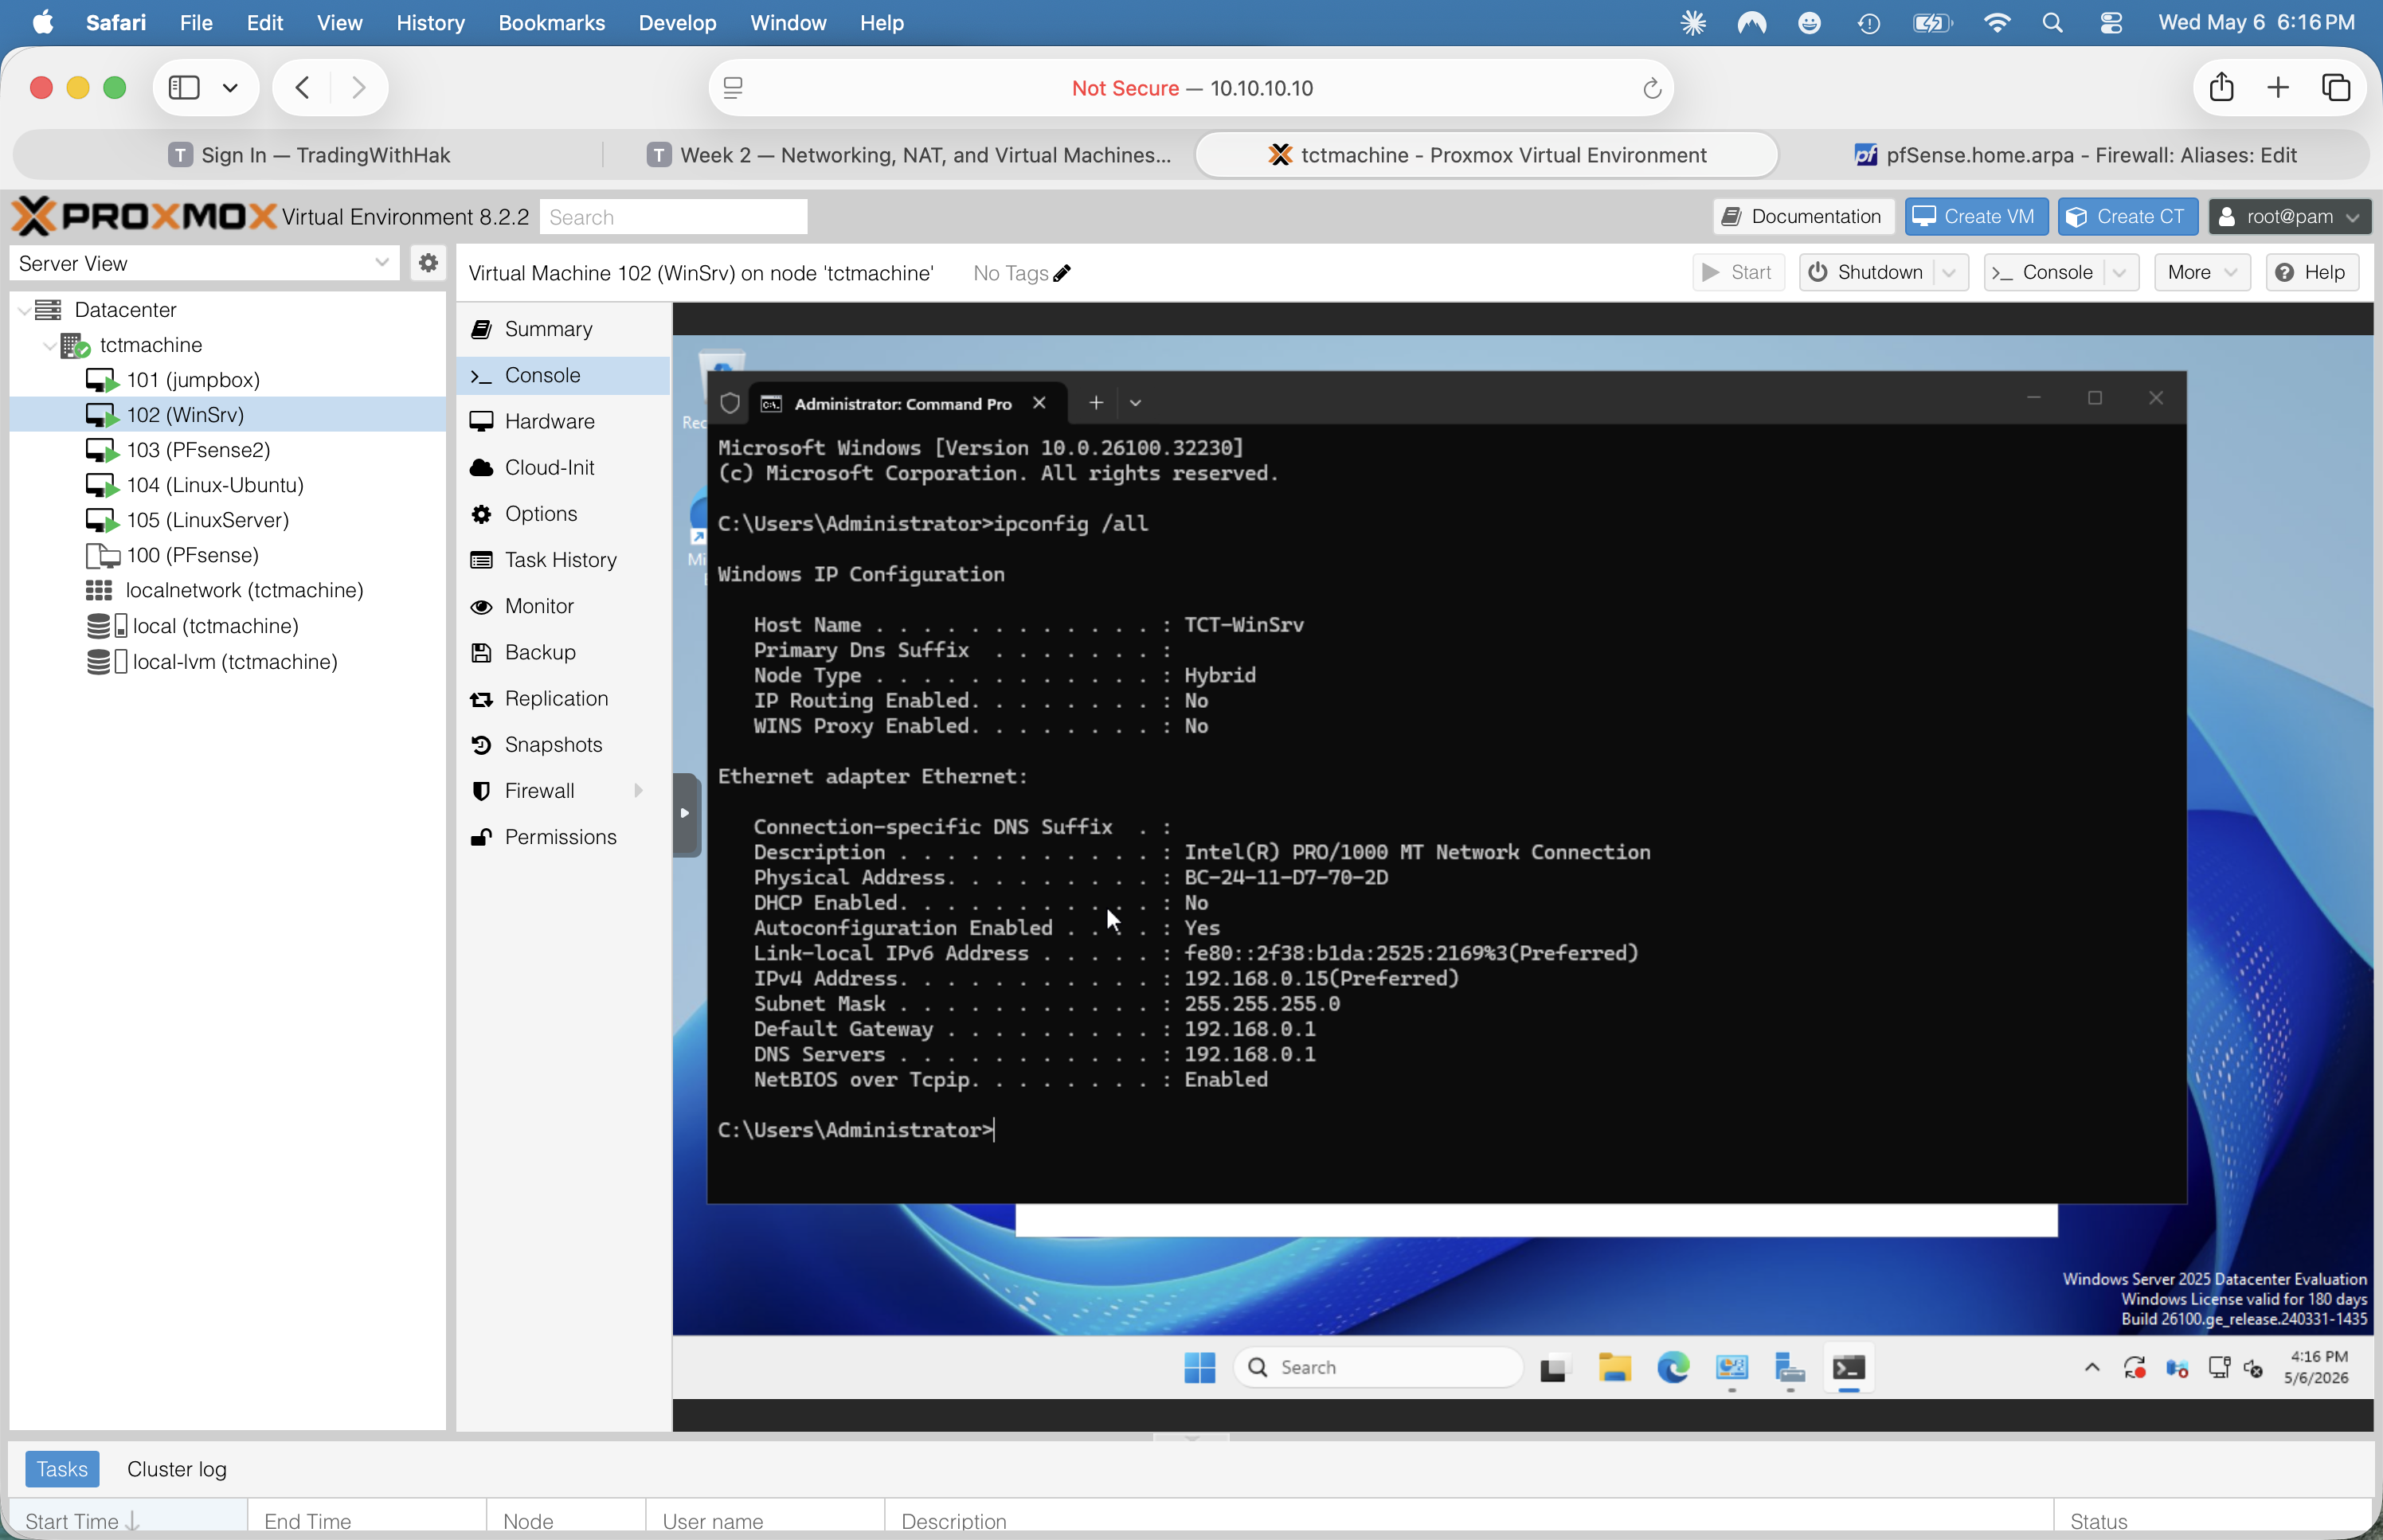
Task: Reload the page with the refresh icon
Action: (x=1651, y=88)
